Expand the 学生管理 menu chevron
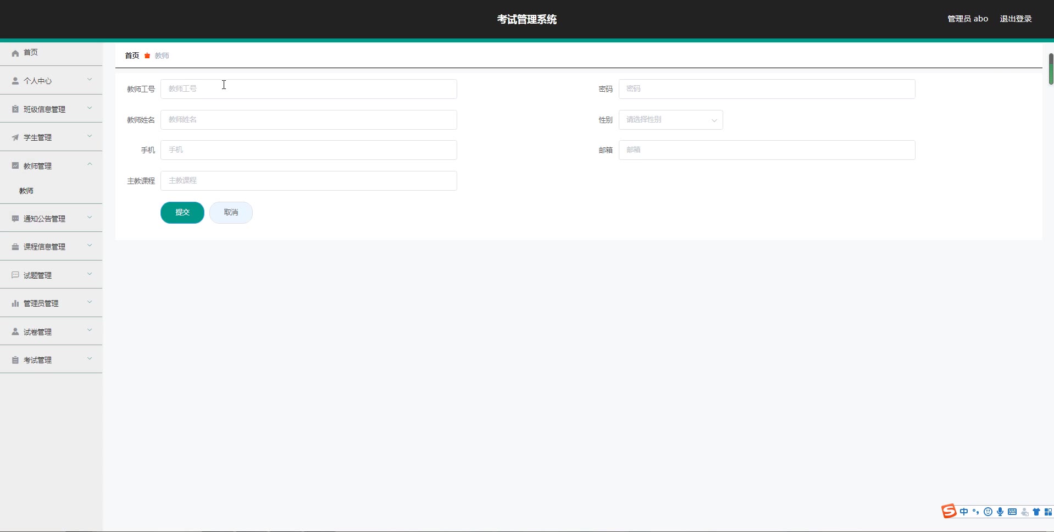The image size is (1054, 532). coord(90,136)
